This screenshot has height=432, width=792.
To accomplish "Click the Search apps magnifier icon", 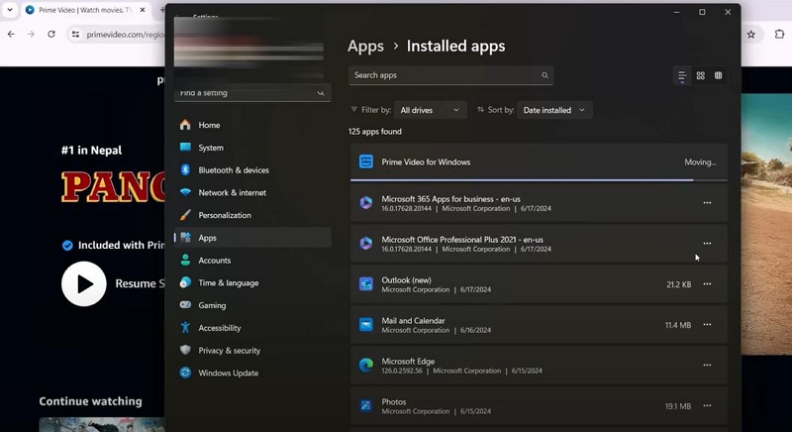I will pyautogui.click(x=544, y=75).
